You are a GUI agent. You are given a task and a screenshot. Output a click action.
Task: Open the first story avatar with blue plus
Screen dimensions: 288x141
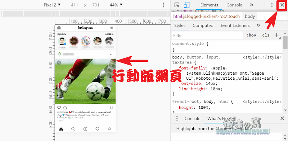click(x=62, y=41)
